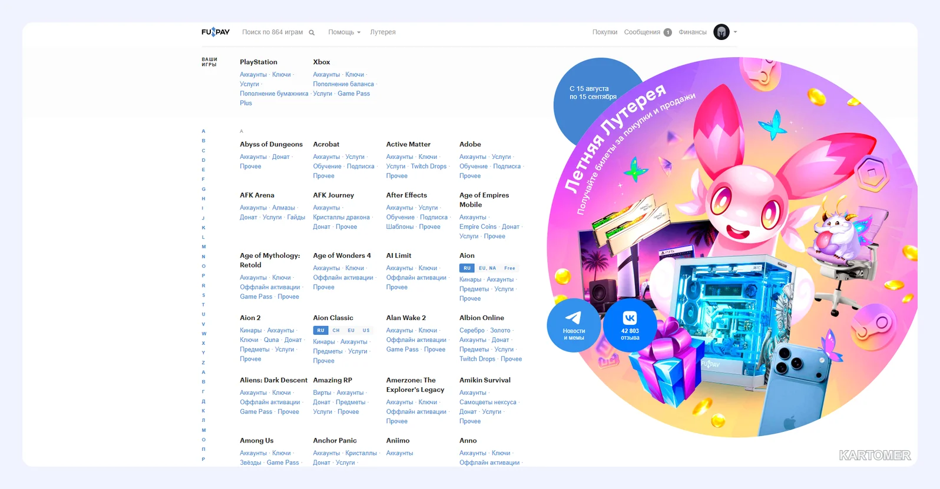Viewport: 940px width, 489px height.
Task: Select the US server for Aion Classic
Action: point(366,331)
